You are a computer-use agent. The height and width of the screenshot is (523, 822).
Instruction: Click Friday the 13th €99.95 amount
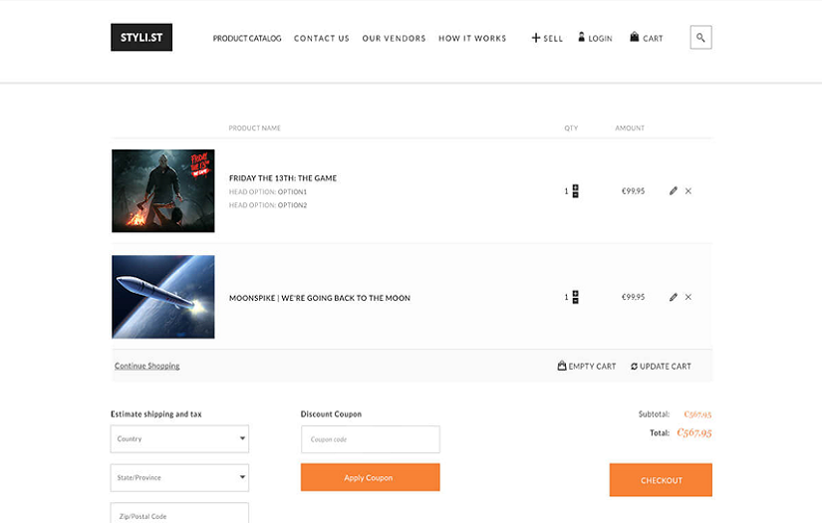634,190
